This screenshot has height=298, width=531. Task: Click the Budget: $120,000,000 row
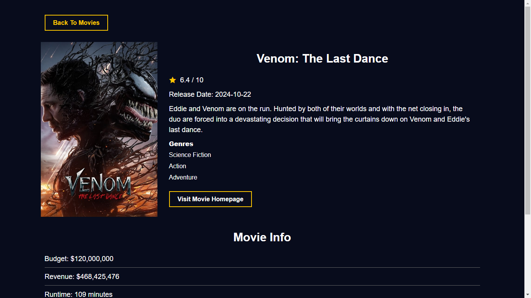point(262,259)
